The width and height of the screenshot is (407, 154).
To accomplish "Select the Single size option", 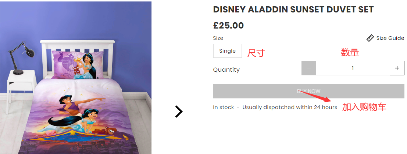I will [x=227, y=51].
